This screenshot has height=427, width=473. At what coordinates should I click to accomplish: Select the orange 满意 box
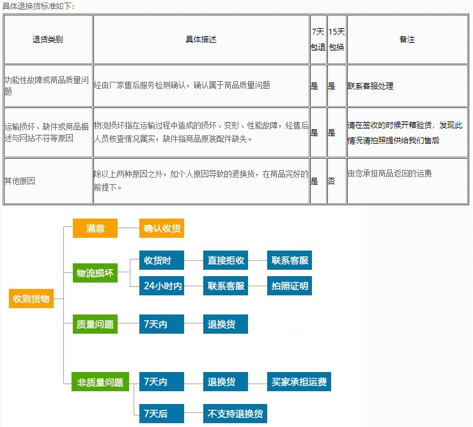tap(95, 228)
